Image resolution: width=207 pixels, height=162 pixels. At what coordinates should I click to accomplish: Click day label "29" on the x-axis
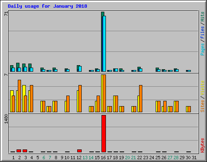click(182, 158)
